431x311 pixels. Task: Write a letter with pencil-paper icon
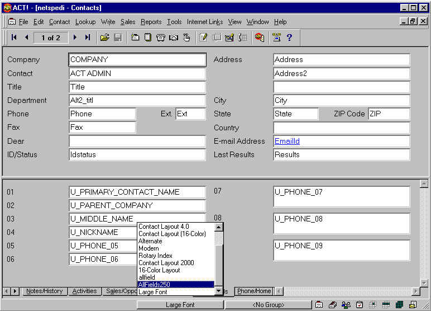[x=203, y=37]
